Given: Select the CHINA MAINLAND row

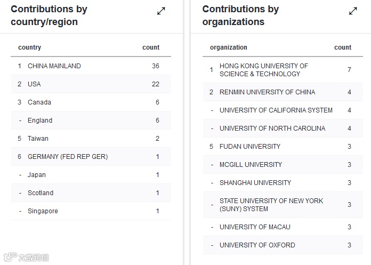Looking at the screenshot, I should [x=54, y=66].
